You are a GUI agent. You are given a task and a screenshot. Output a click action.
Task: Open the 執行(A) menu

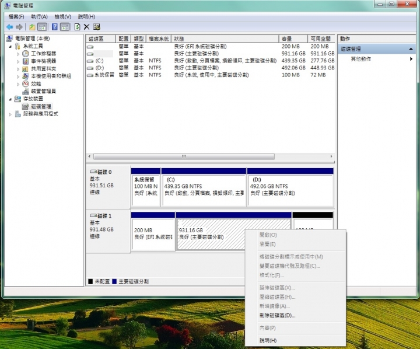pos(39,16)
